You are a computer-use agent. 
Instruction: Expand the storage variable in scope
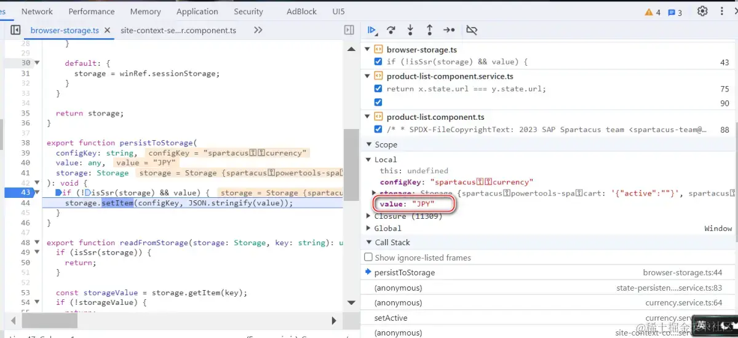375,193
